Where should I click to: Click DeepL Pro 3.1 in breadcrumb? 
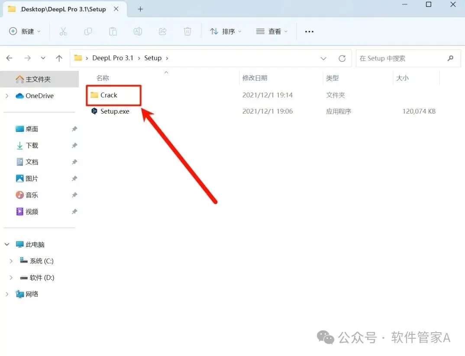click(x=113, y=58)
